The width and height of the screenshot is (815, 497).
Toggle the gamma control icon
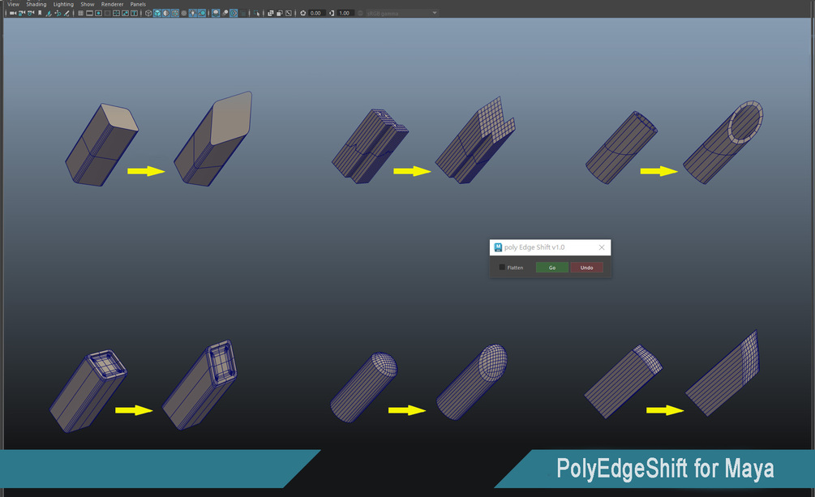click(x=332, y=13)
